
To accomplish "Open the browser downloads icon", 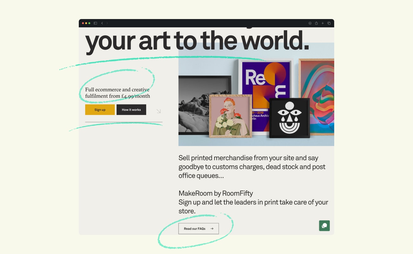I will (x=310, y=23).
